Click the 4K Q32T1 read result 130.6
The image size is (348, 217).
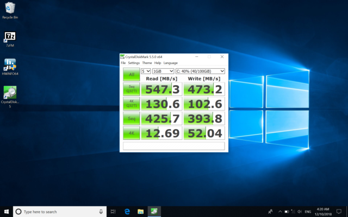pyautogui.click(x=161, y=104)
